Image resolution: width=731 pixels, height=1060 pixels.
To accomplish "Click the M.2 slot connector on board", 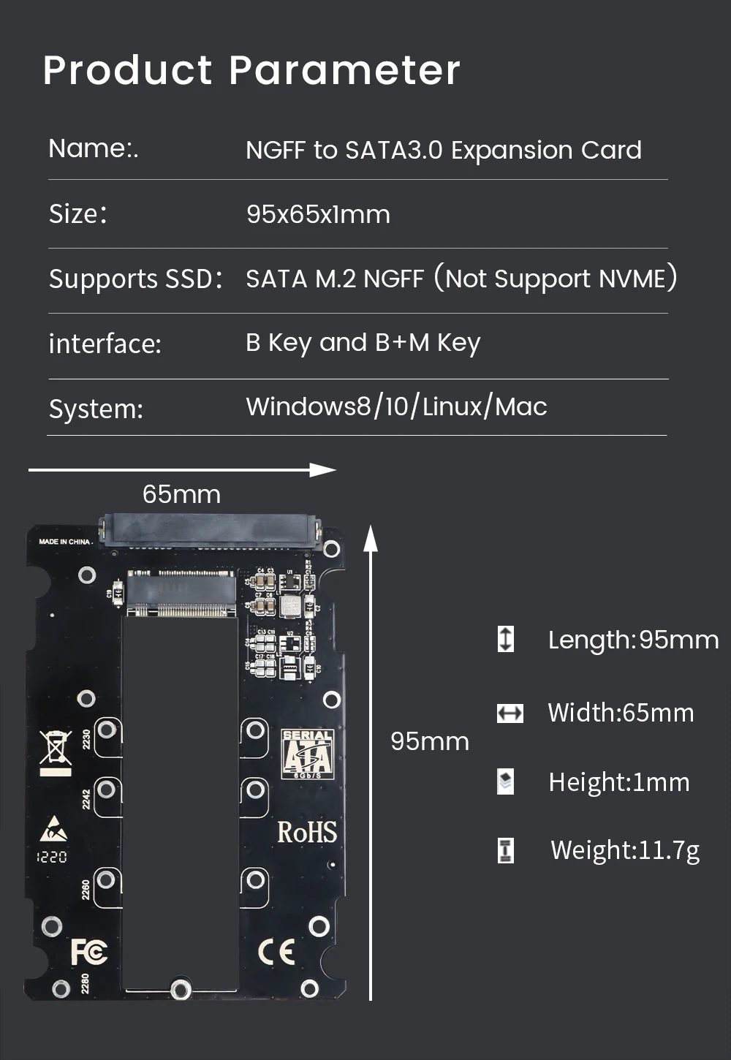I will tap(182, 592).
